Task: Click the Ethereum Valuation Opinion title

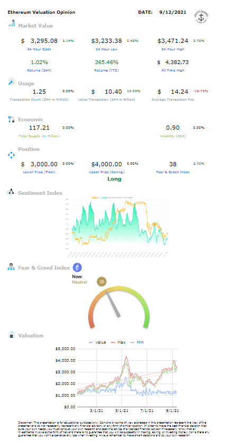Action: pos(41,12)
